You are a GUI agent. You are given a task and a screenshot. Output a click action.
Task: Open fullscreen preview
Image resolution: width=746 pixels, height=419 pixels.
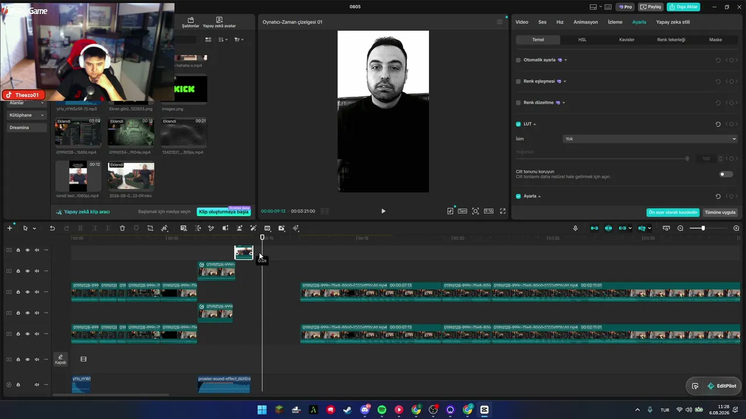[x=502, y=211]
